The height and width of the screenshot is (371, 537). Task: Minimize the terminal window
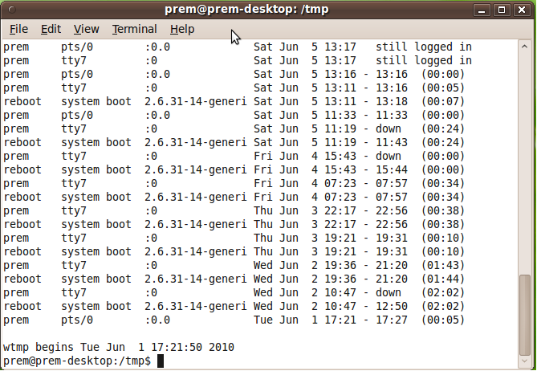tap(482, 10)
